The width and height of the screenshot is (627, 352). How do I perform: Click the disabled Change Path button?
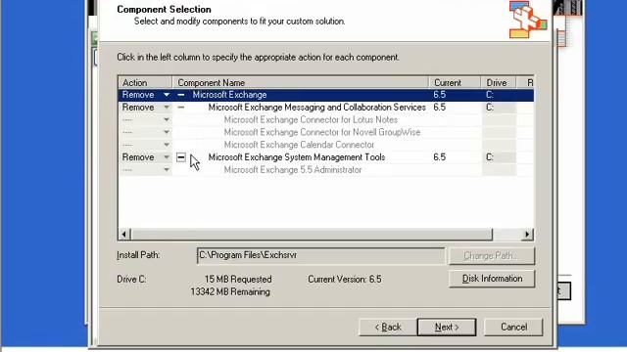492,256
